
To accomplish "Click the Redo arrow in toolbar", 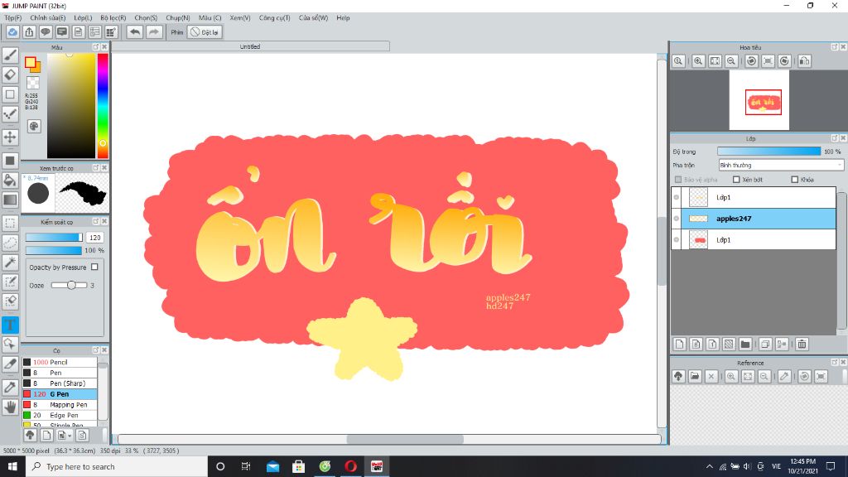I will pos(154,32).
